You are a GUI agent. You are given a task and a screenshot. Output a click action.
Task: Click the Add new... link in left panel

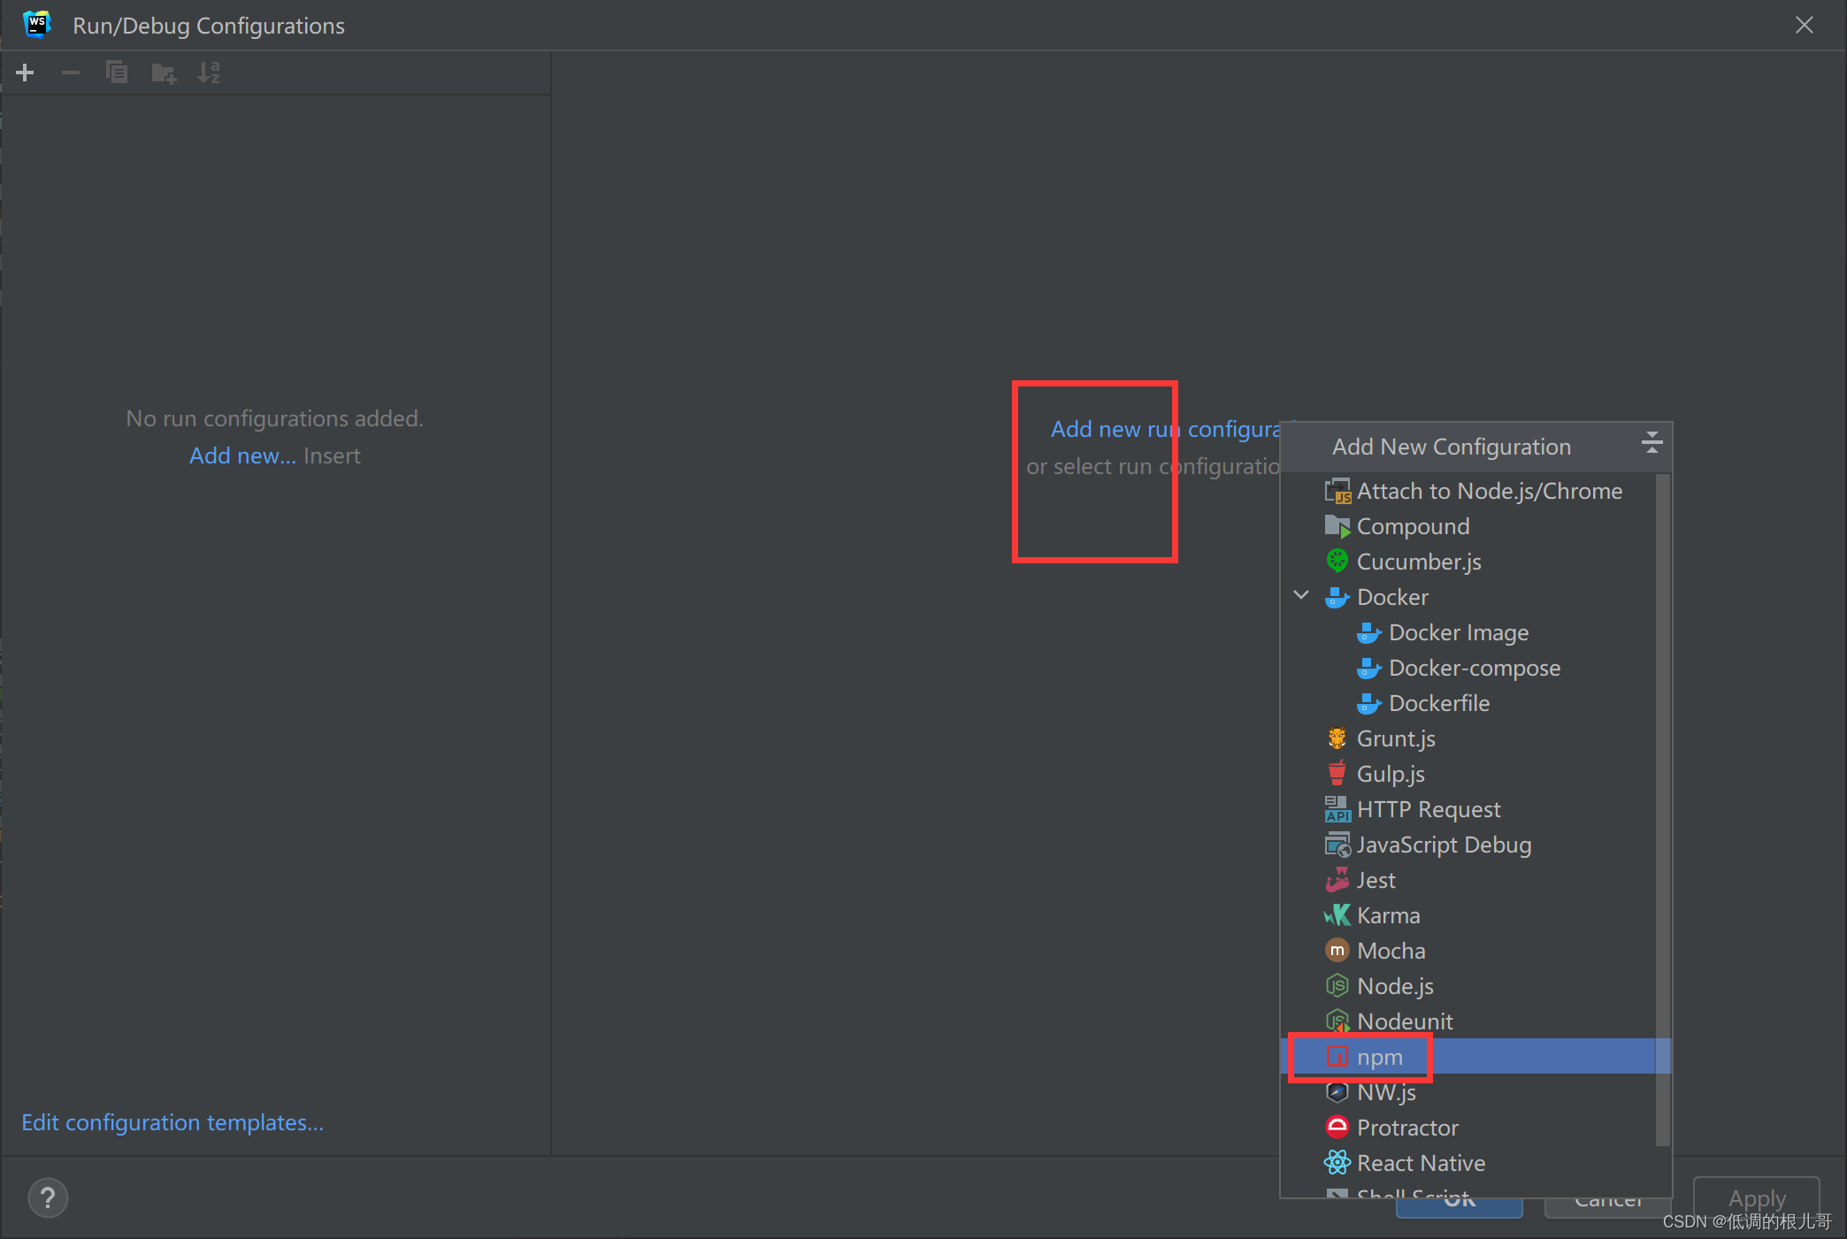[242, 455]
